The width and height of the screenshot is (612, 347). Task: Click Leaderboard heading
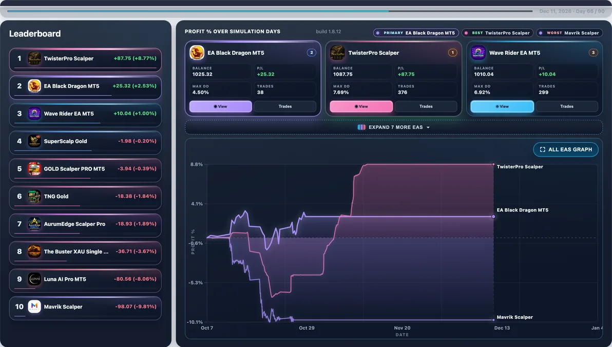[35, 33]
